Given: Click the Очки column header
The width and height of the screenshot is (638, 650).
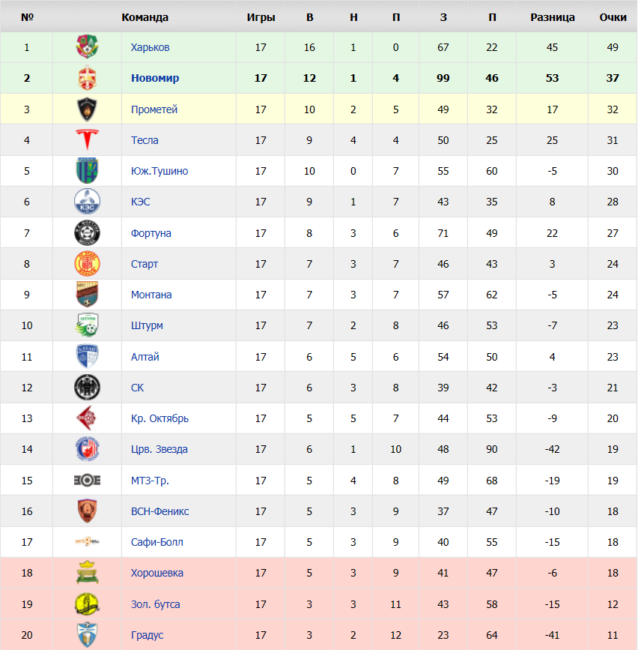Looking at the screenshot, I should coord(613,17).
